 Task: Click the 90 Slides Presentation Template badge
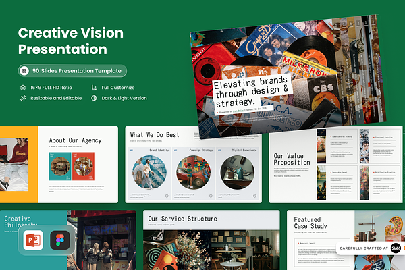pyautogui.click(x=72, y=71)
